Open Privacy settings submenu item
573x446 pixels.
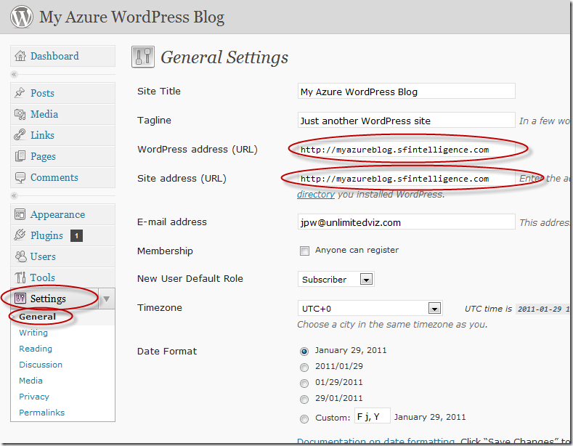coord(34,397)
